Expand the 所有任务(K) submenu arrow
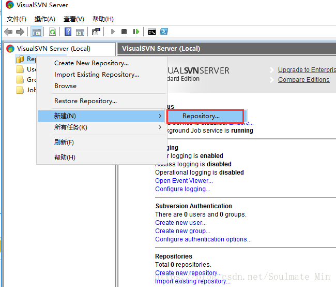The image size is (336, 287). 160,127
